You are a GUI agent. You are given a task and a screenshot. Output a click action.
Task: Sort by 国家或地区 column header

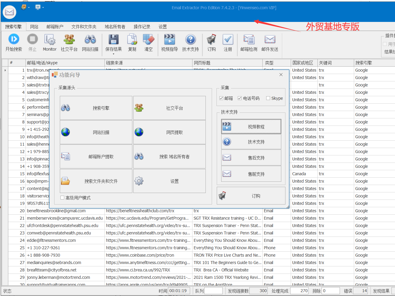(x=304, y=63)
